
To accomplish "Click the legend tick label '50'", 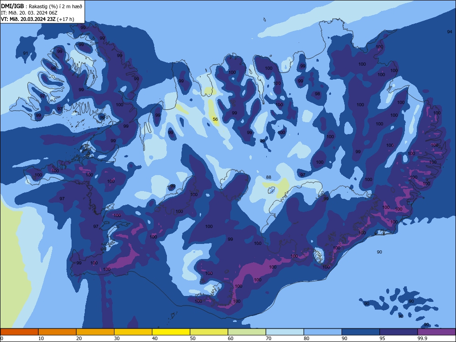I will coord(193,338).
